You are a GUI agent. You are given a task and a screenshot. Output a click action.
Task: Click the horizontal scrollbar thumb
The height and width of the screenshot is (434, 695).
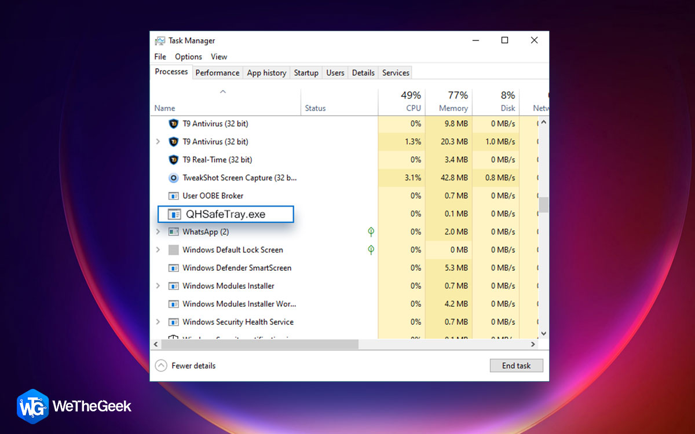259,344
